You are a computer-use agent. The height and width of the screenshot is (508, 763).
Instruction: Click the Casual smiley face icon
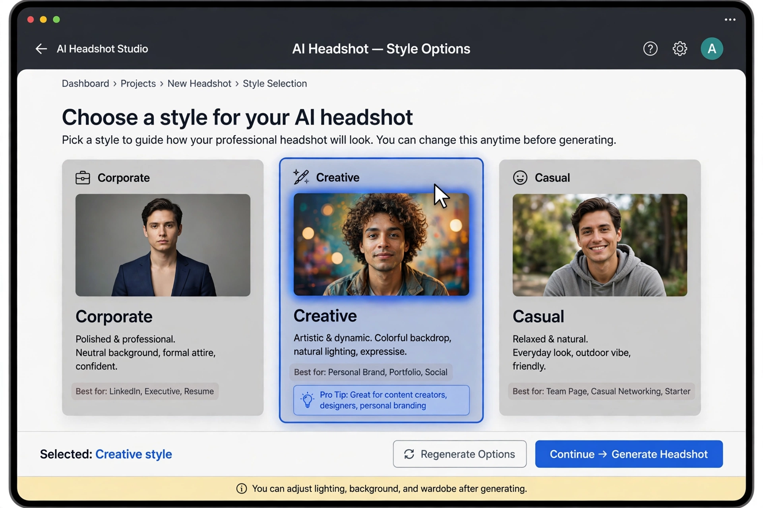[x=520, y=178]
